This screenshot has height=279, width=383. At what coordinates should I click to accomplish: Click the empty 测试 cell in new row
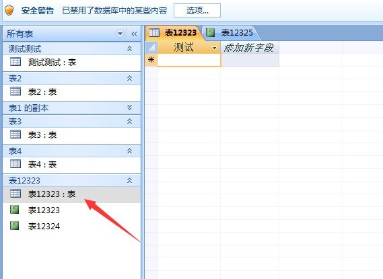189,60
